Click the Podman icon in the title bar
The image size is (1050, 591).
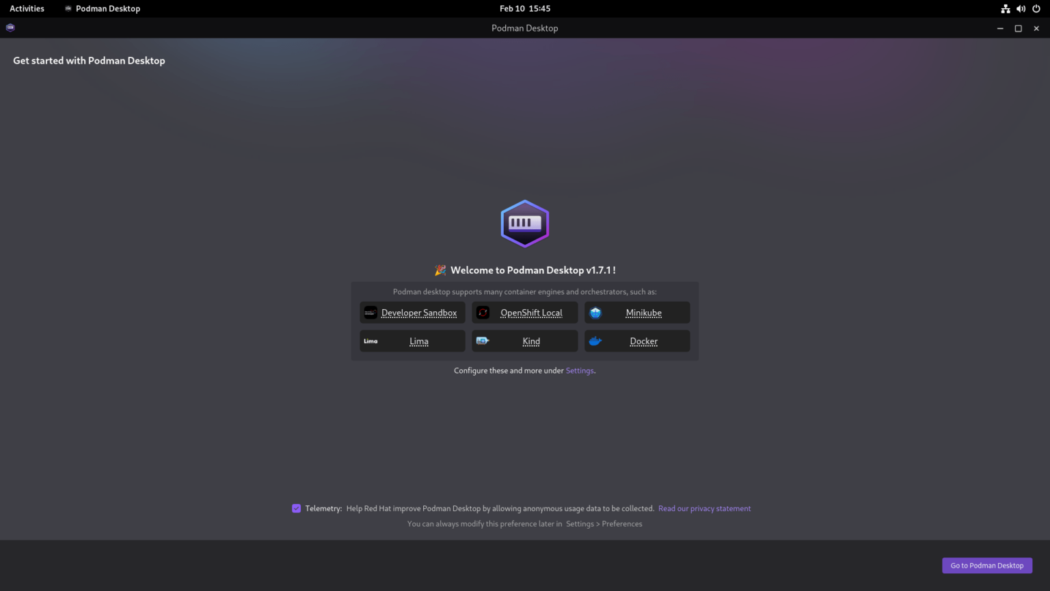(10, 27)
